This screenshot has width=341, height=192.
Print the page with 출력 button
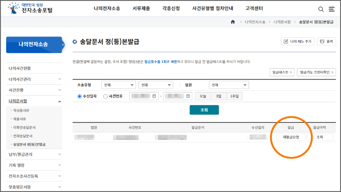pos(326,41)
